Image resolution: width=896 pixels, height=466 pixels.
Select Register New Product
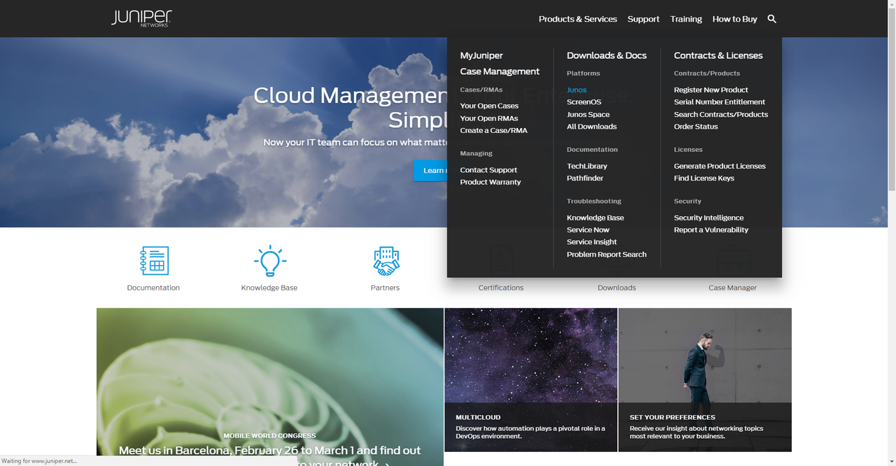(711, 90)
